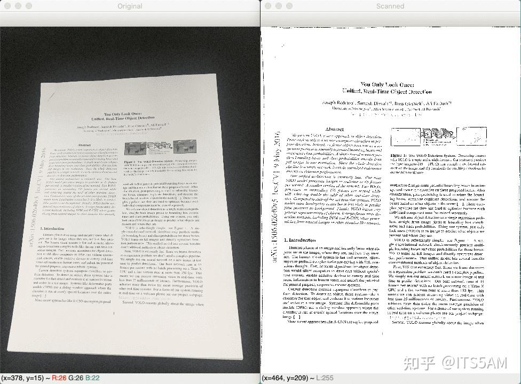The image size is (521, 384).
Task: Minimize the Original window
Action: click(x=18, y=6)
